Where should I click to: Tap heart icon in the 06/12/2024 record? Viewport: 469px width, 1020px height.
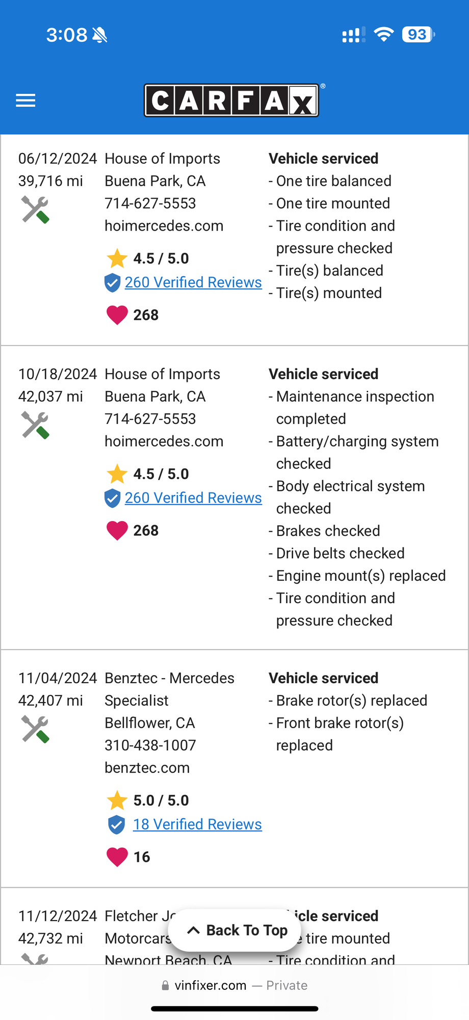[117, 315]
